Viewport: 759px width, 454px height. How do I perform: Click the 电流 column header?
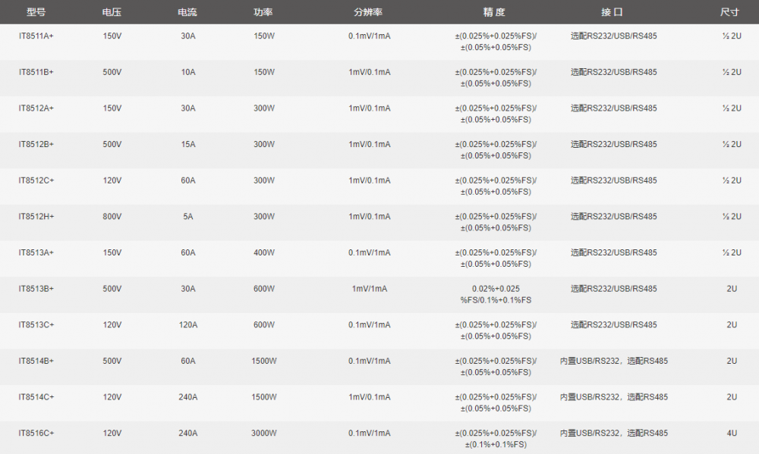[187, 12]
